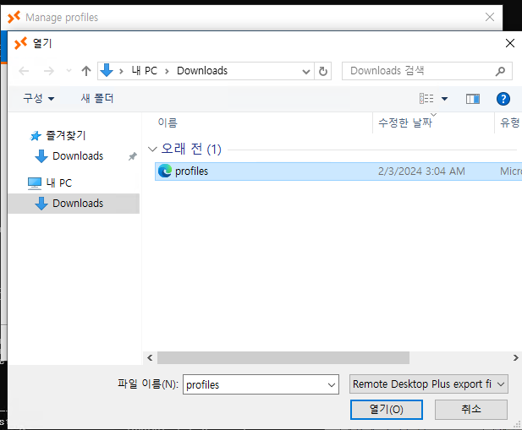
Task: Go up one folder level with up arrow
Action: coord(86,71)
